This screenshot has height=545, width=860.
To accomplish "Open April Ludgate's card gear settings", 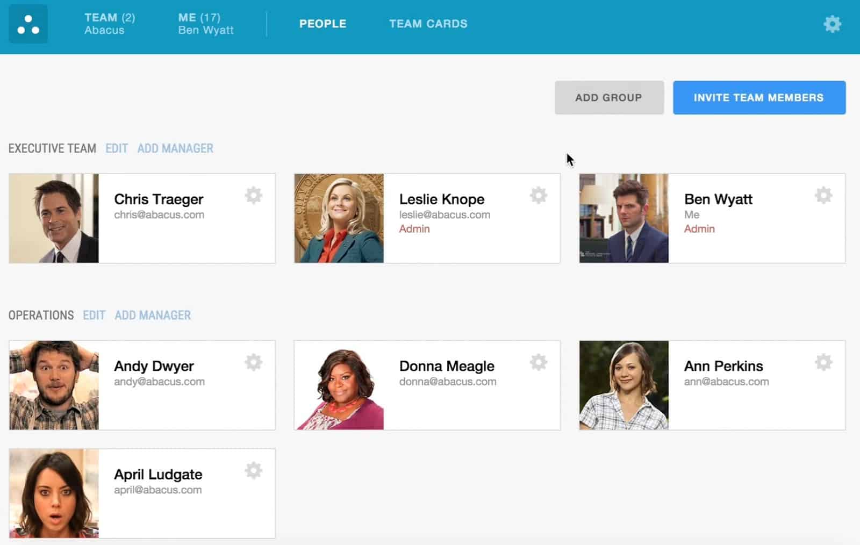I will (x=254, y=471).
